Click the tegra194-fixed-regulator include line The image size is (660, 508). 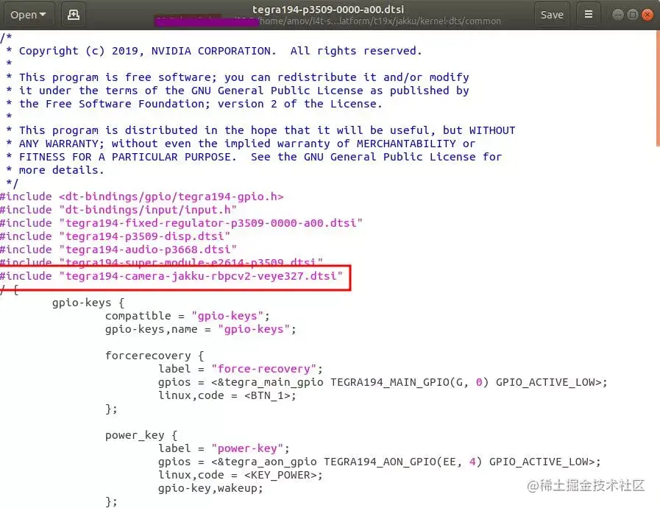coord(181,223)
